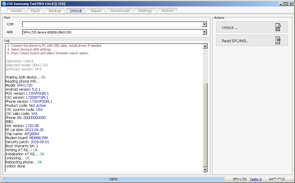Click PDA version value L720VPSGPL1
This screenshot has width=295, height=183.
tap(37, 94)
